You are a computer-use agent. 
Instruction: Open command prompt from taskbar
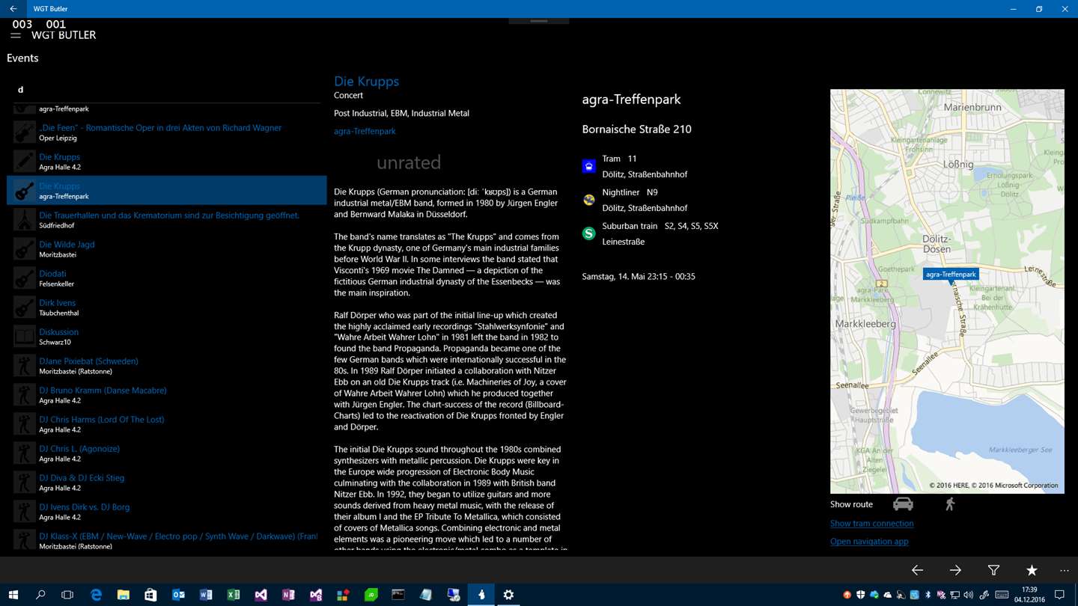[x=398, y=595]
